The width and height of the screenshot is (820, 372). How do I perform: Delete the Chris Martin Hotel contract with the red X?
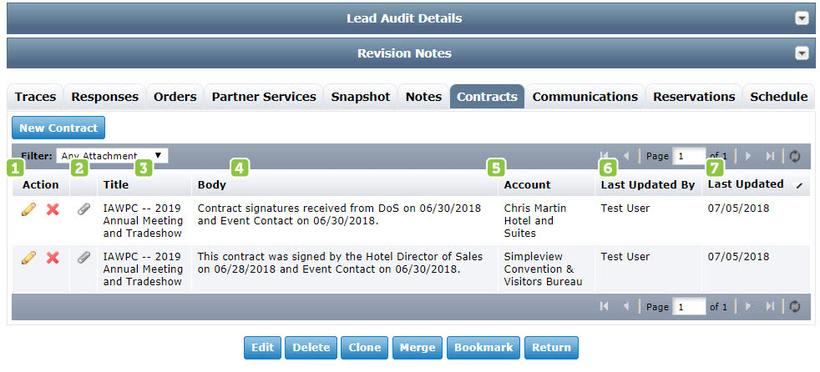click(53, 209)
